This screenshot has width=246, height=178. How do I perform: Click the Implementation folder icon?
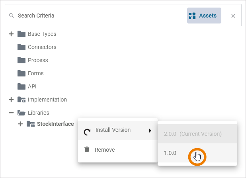click(x=21, y=100)
